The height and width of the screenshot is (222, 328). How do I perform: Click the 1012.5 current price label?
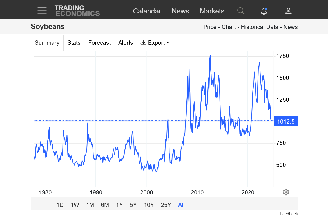[286, 122]
